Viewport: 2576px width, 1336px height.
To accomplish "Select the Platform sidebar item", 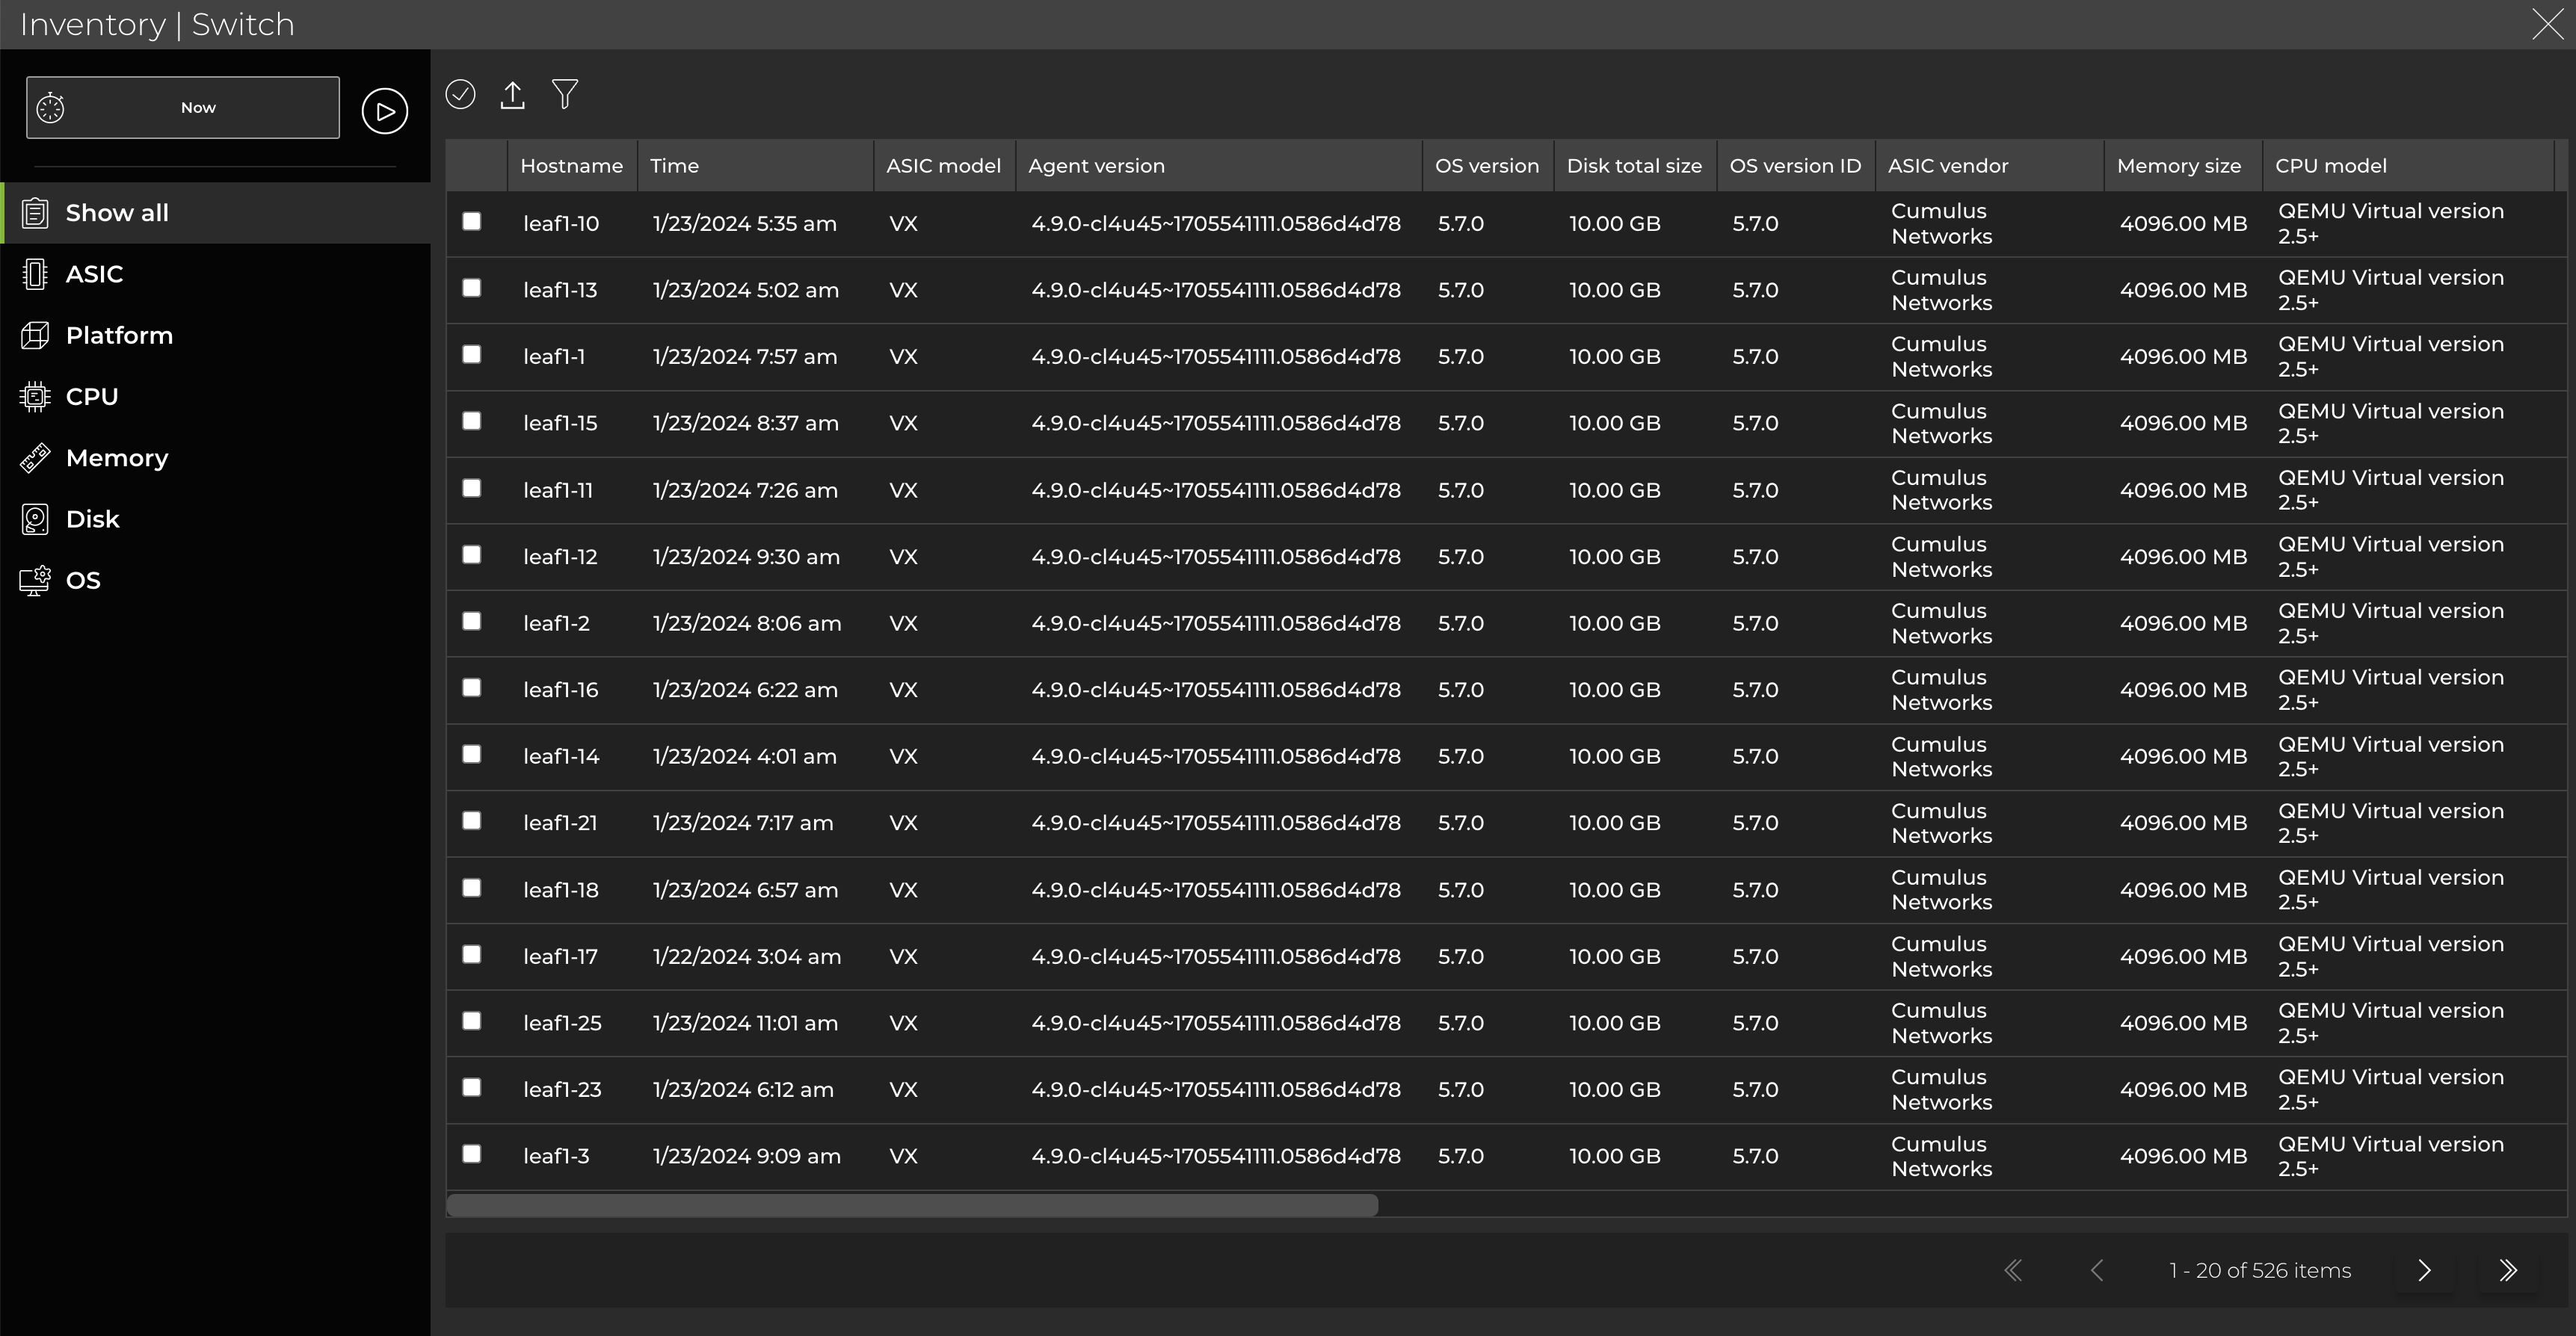I will pos(119,335).
